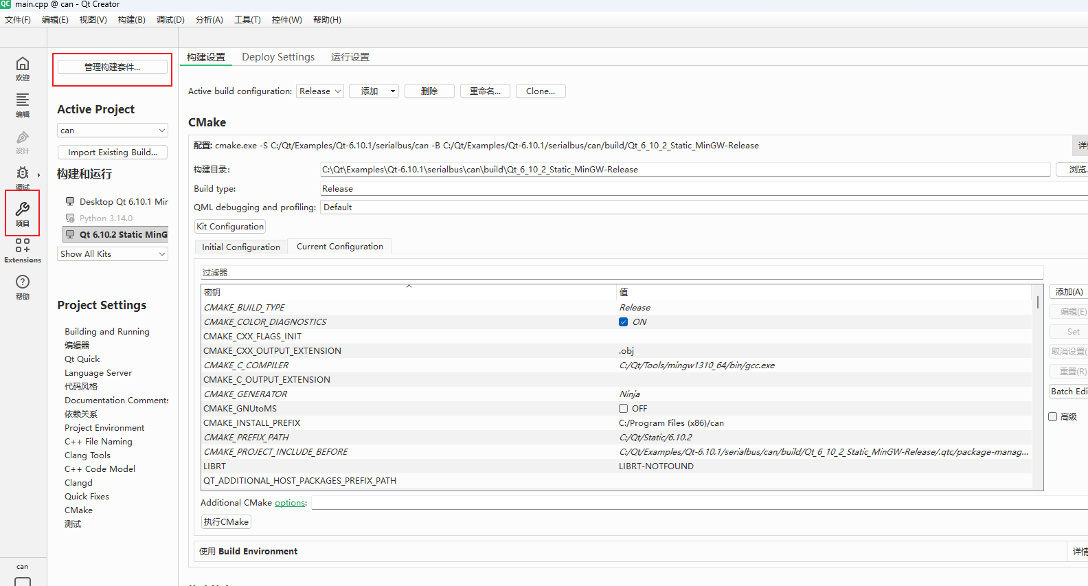This screenshot has width=1088, height=586.
Task: Click the Delete (删除) configuration button
Action: tap(429, 91)
